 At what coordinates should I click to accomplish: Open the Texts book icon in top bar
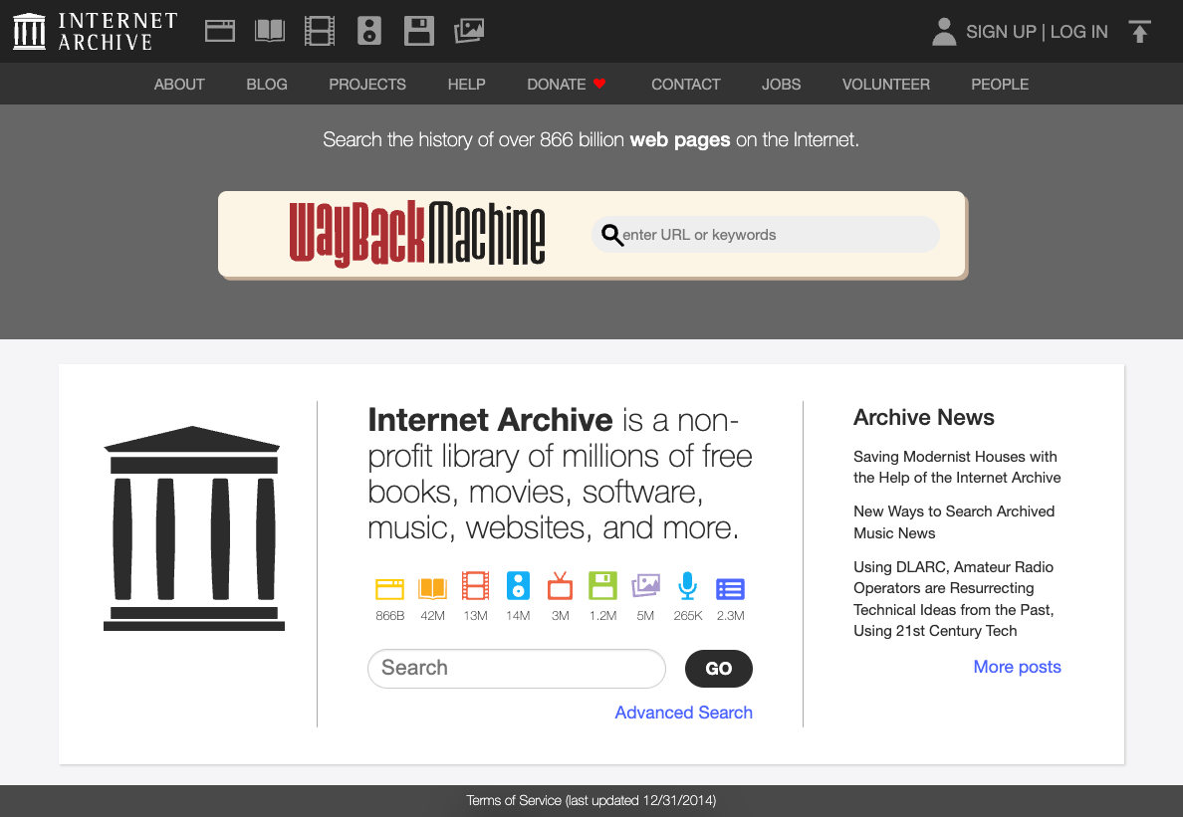click(270, 31)
